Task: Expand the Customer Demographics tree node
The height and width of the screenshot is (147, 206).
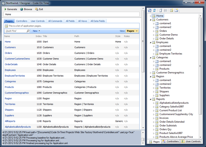Action: (x=151, y=73)
